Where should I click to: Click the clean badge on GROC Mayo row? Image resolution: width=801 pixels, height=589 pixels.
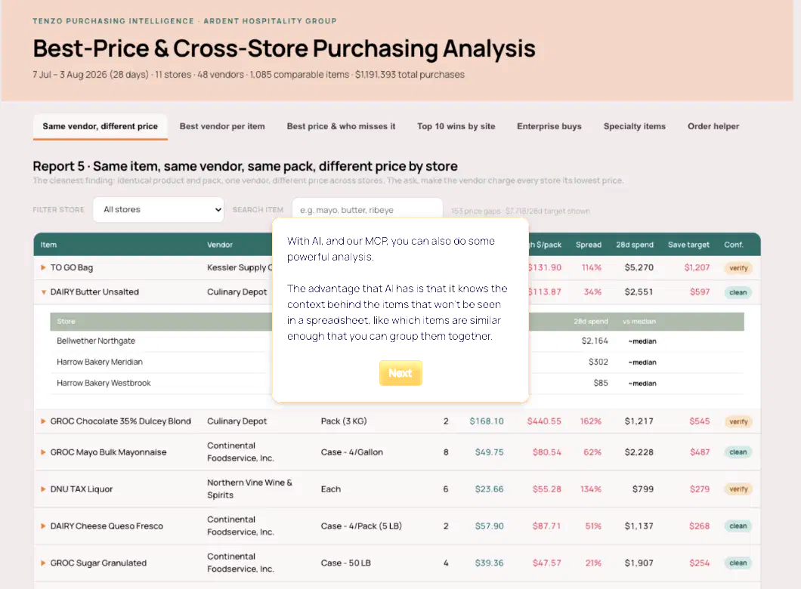(x=738, y=452)
